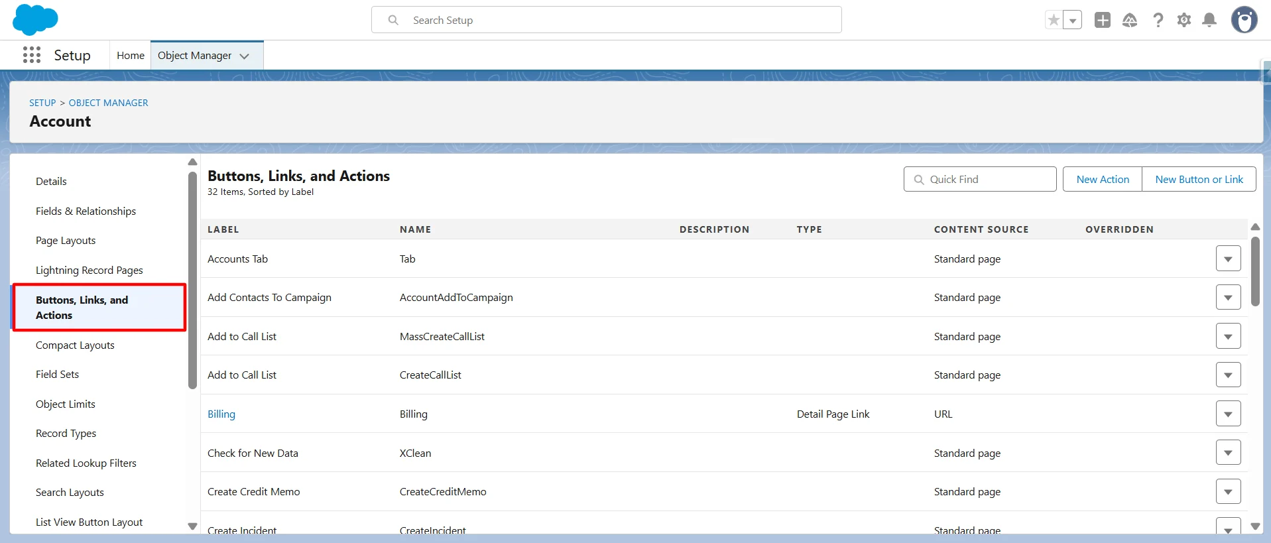Open List View Button Layout in sidebar
The image size is (1271, 543).
pos(90,522)
